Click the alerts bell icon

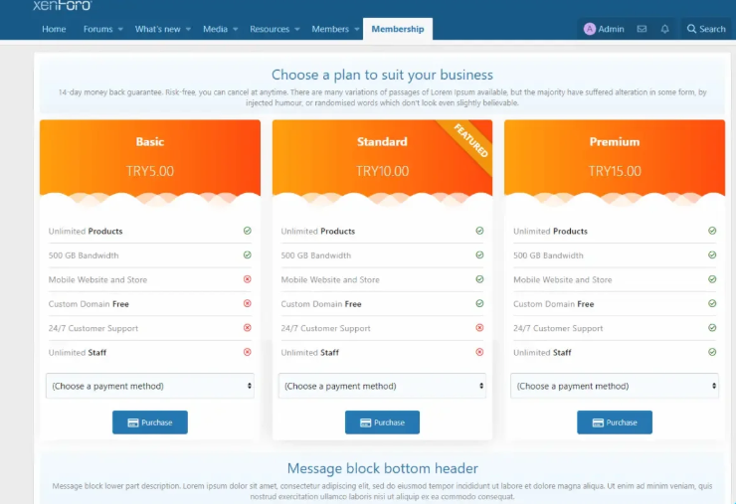(x=664, y=29)
